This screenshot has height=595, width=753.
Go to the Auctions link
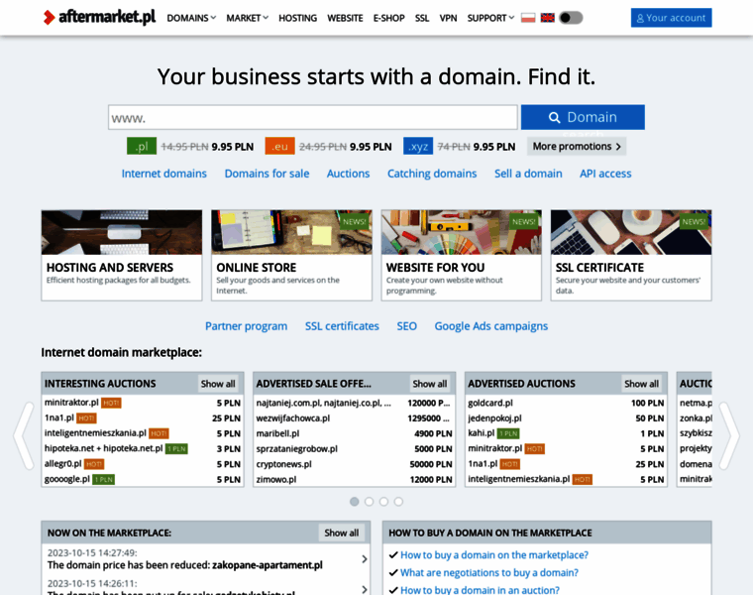click(x=348, y=174)
